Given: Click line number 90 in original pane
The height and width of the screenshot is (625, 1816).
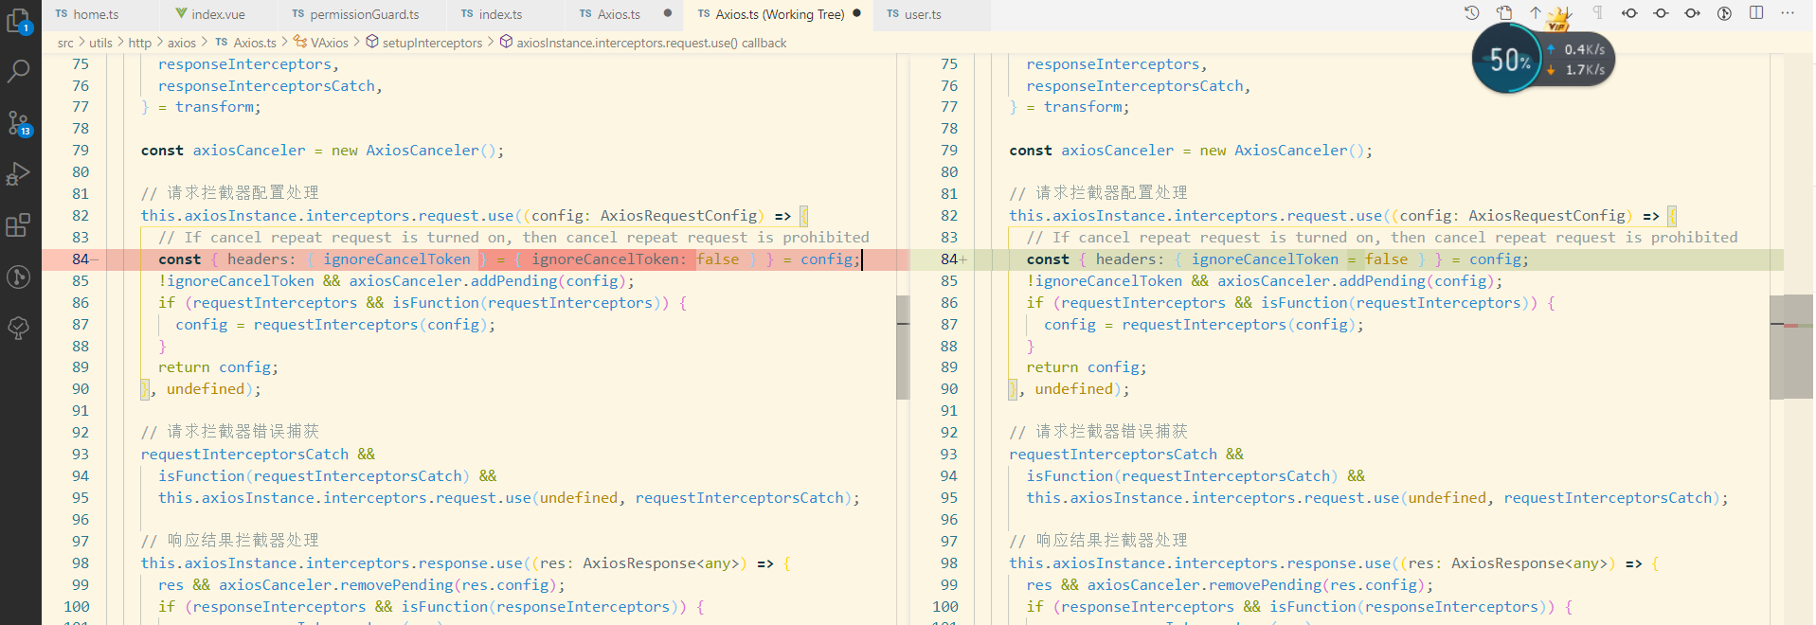Looking at the screenshot, I should (x=81, y=389).
